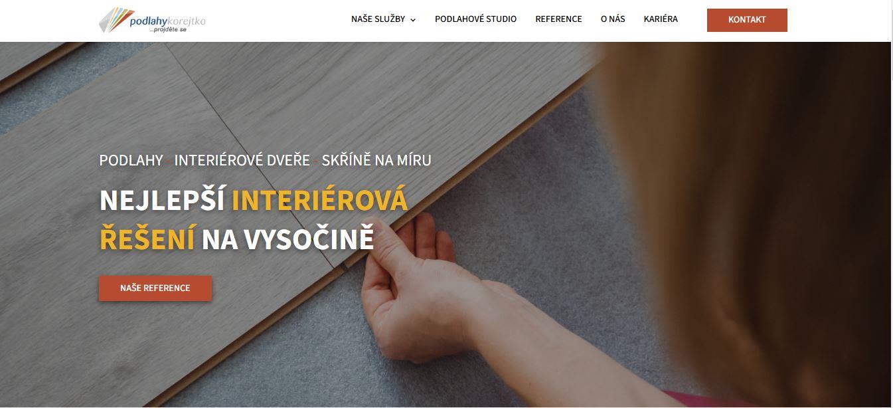Viewport: 893px width, 408px height.
Task: Expand the chevron beside Naše služby
Action: click(413, 20)
